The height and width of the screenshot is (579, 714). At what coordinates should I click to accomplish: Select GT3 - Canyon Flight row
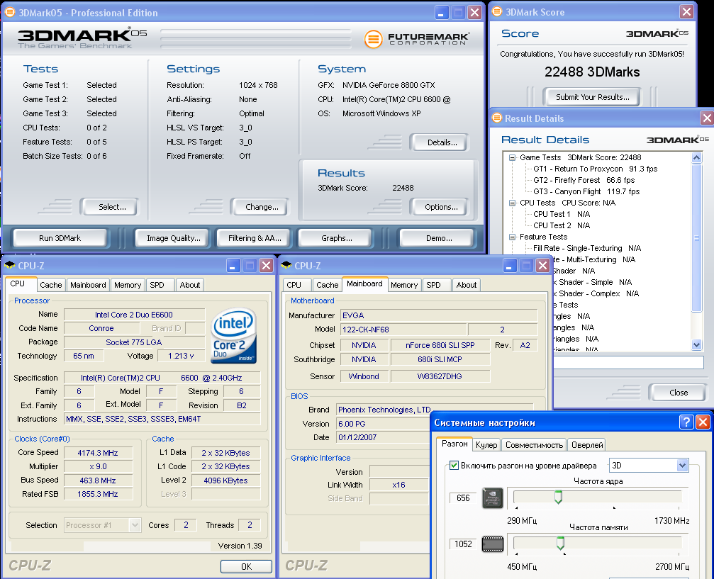586,191
